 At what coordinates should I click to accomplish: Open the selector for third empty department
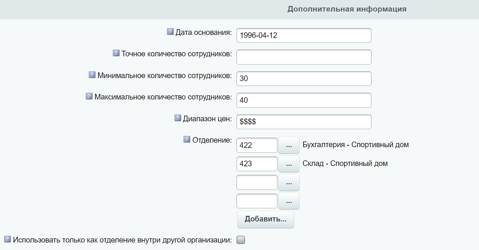tap(289, 182)
